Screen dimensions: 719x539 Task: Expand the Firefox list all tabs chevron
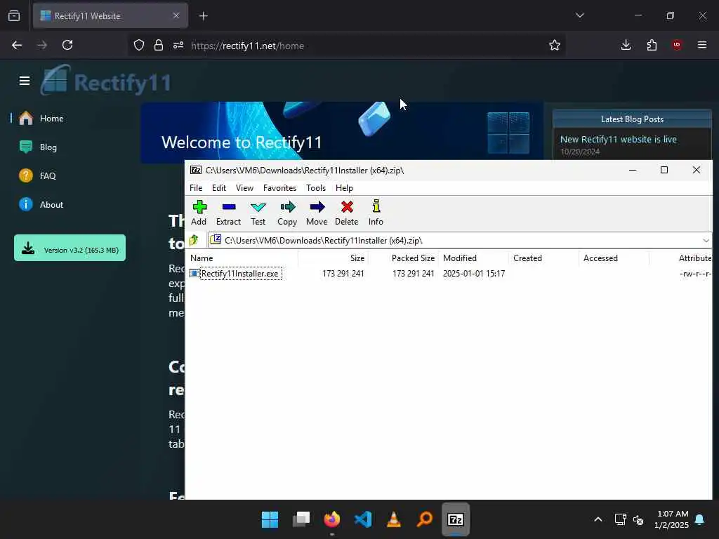click(579, 15)
